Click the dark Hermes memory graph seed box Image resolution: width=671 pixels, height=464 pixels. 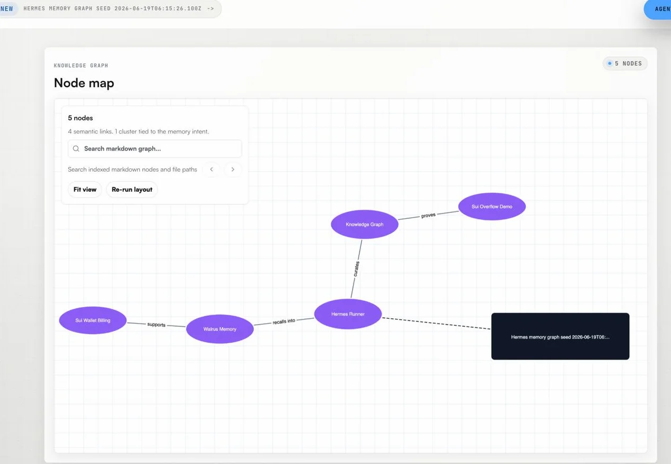560,336
